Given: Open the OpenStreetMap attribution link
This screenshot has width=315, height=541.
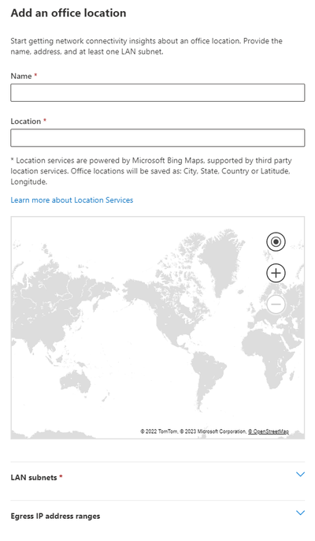Looking at the screenshot, I should click(x=269, y=431).
